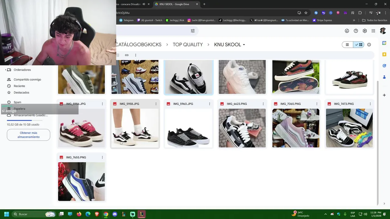Image resolution: width=390 pixels, height=219 pixels.
Task: Open Contacts side panel icon
Action: click(x=384, y=77)
